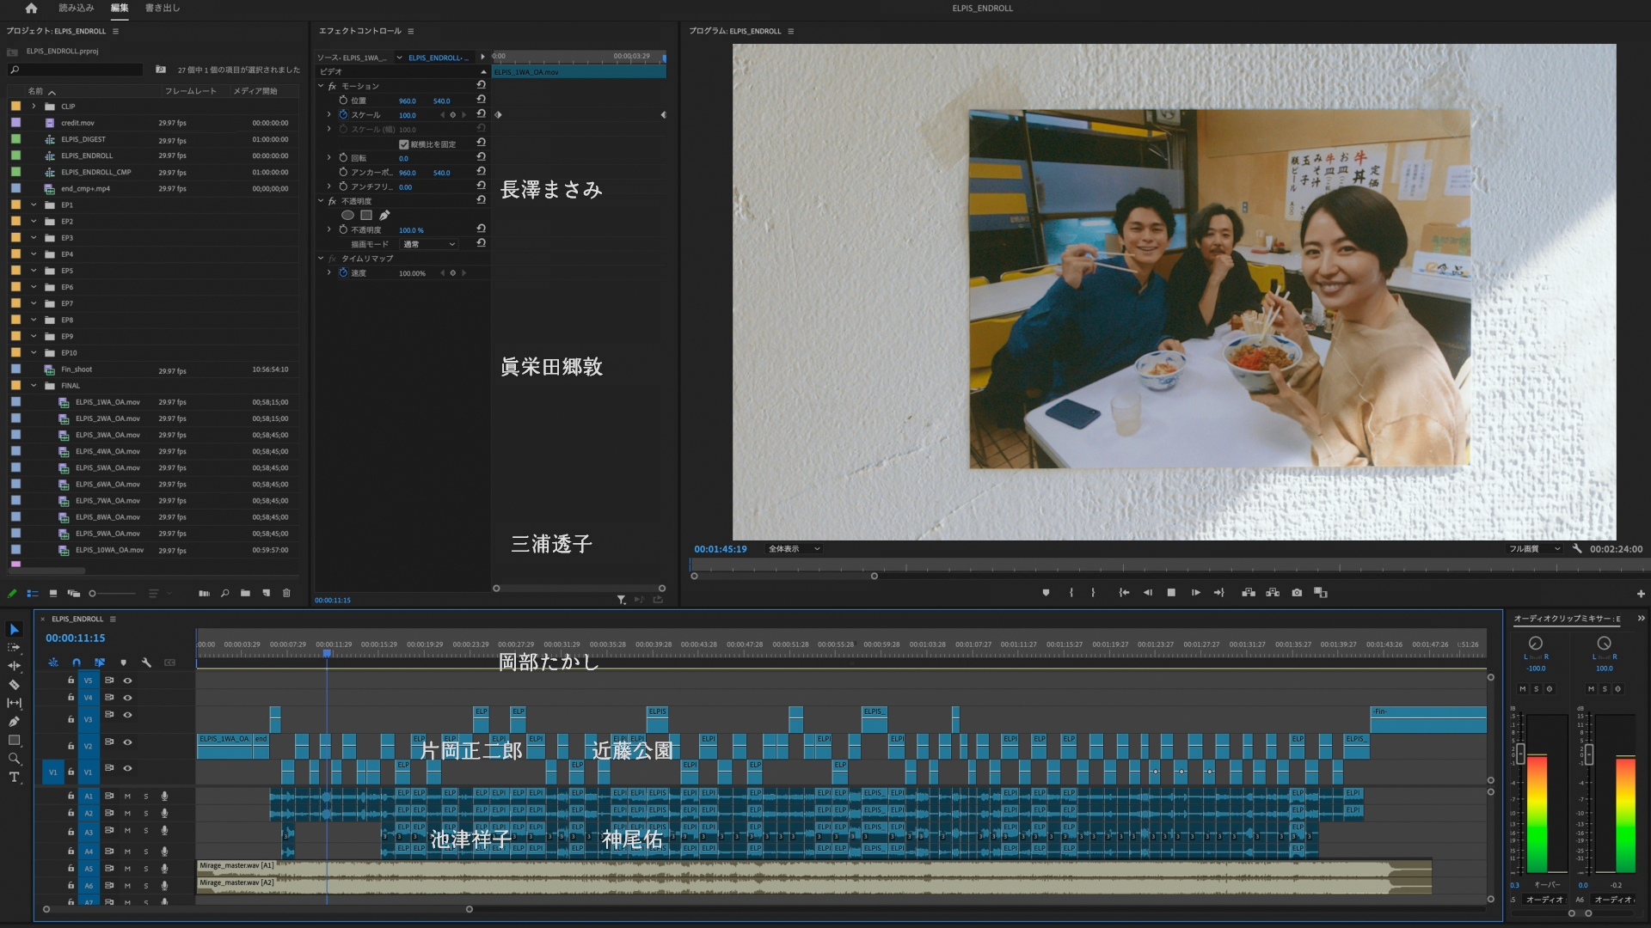
Task: Click the Lift button in program monitor
Action: (1249, 593)
